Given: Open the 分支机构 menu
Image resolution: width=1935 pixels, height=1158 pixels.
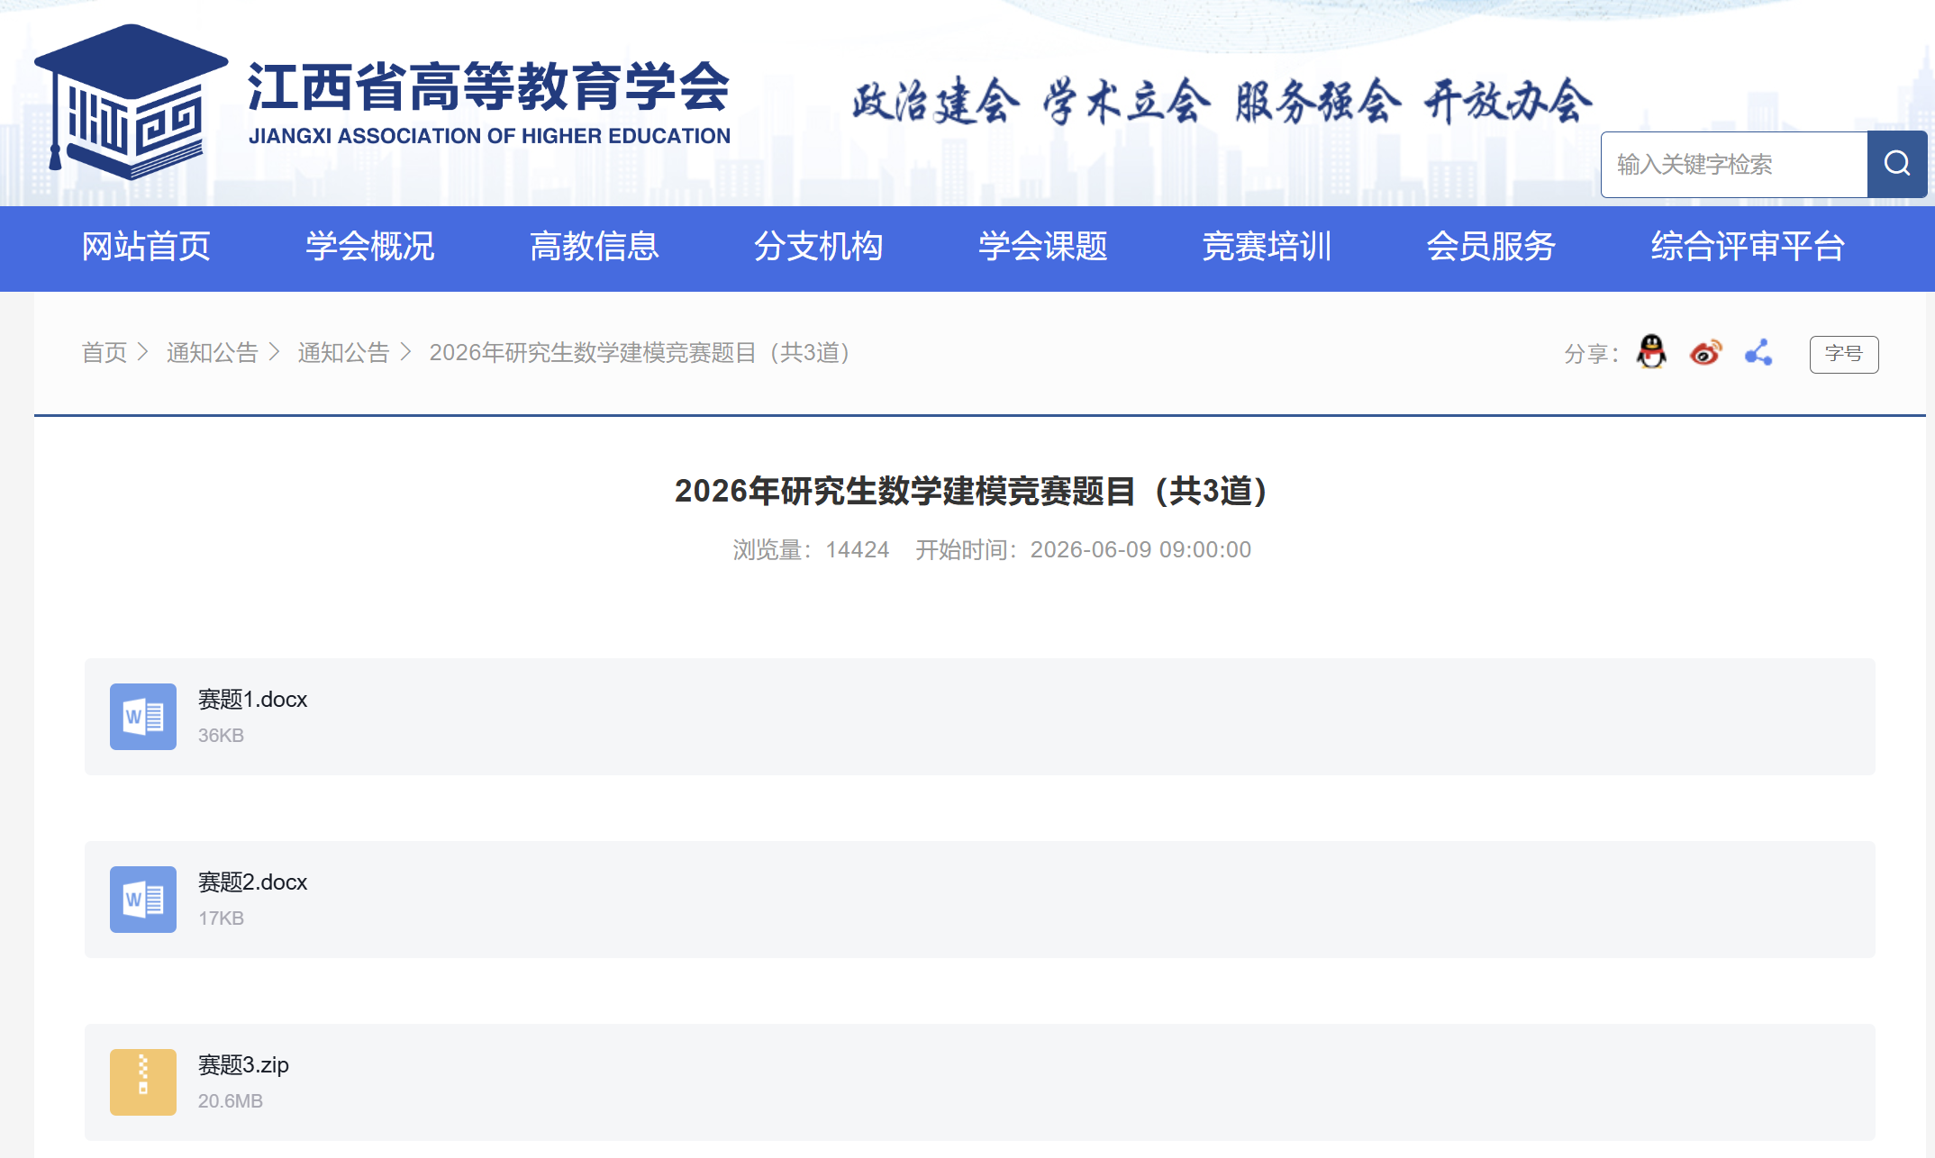Looking at the screenshot, I should [x=818, y=247].
